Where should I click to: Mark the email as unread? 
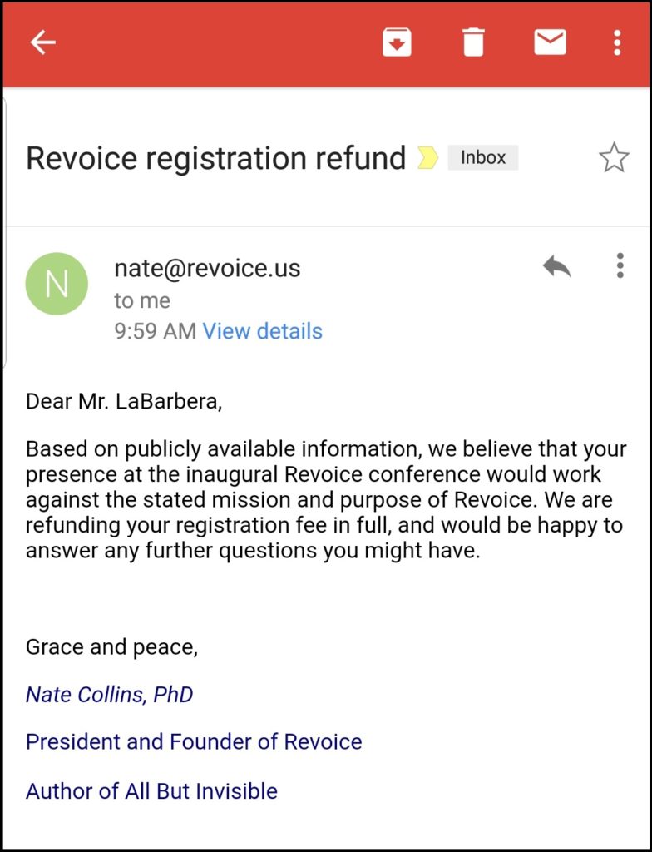click(x=550, y=42)
